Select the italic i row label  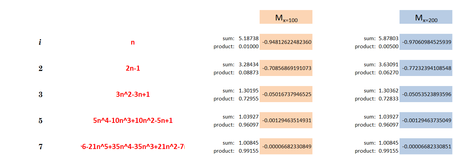[x=40, y=43]
